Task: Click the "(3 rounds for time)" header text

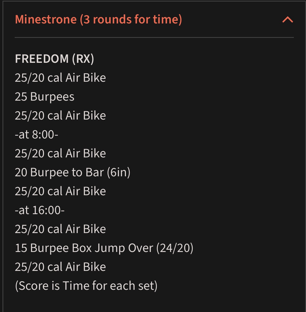Action: (x=131, y=19)
